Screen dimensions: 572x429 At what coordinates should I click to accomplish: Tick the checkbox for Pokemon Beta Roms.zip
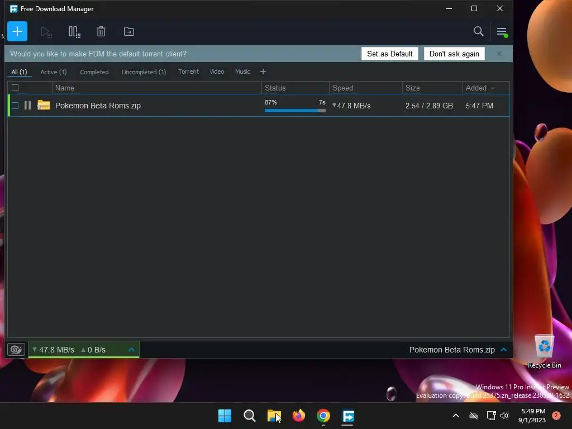[15, 106]
